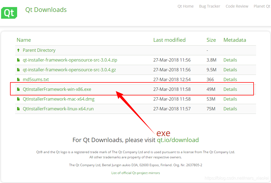The width and height of the screenshot is (271, 183).
Task: Click the Qt Downloads page title
Action: point(46,10)
